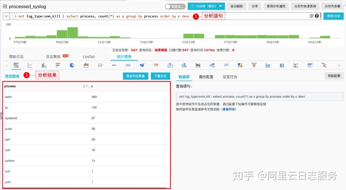
Task: Click the 自动刷新 button
Action: tap(236, 6)
